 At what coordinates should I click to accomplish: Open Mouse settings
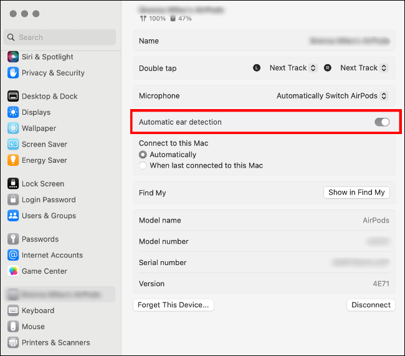click(33, 326)
